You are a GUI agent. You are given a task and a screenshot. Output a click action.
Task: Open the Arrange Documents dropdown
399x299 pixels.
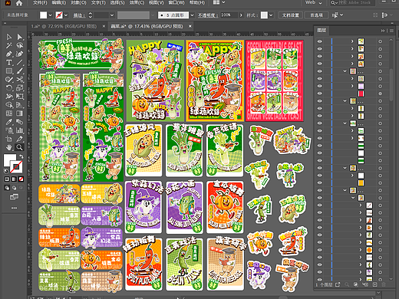219,2
